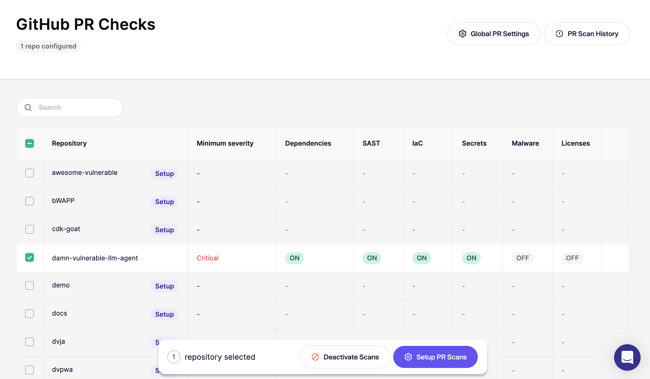
Task: Click the magnifier icon in the search box
Action: tap(28, 108)
